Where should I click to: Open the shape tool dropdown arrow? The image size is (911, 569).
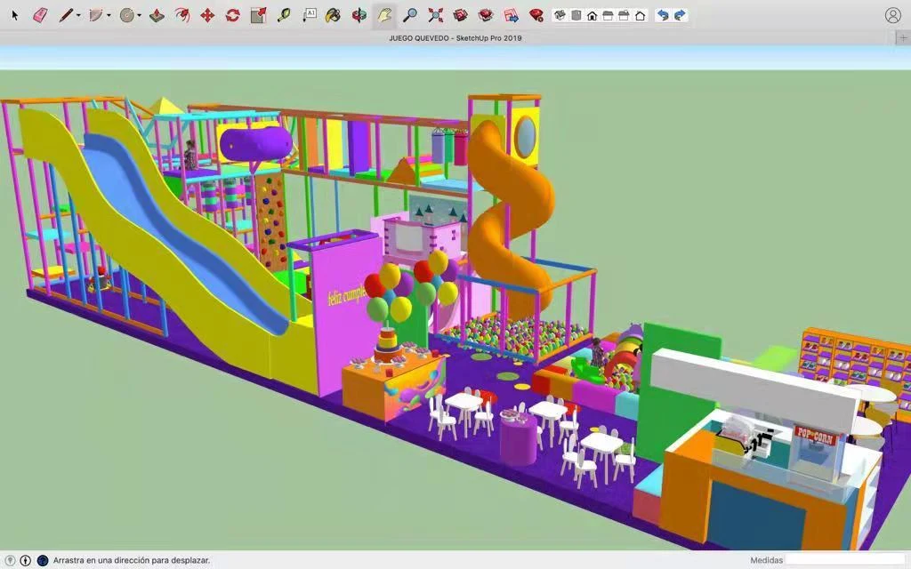[x=139, y=16]
